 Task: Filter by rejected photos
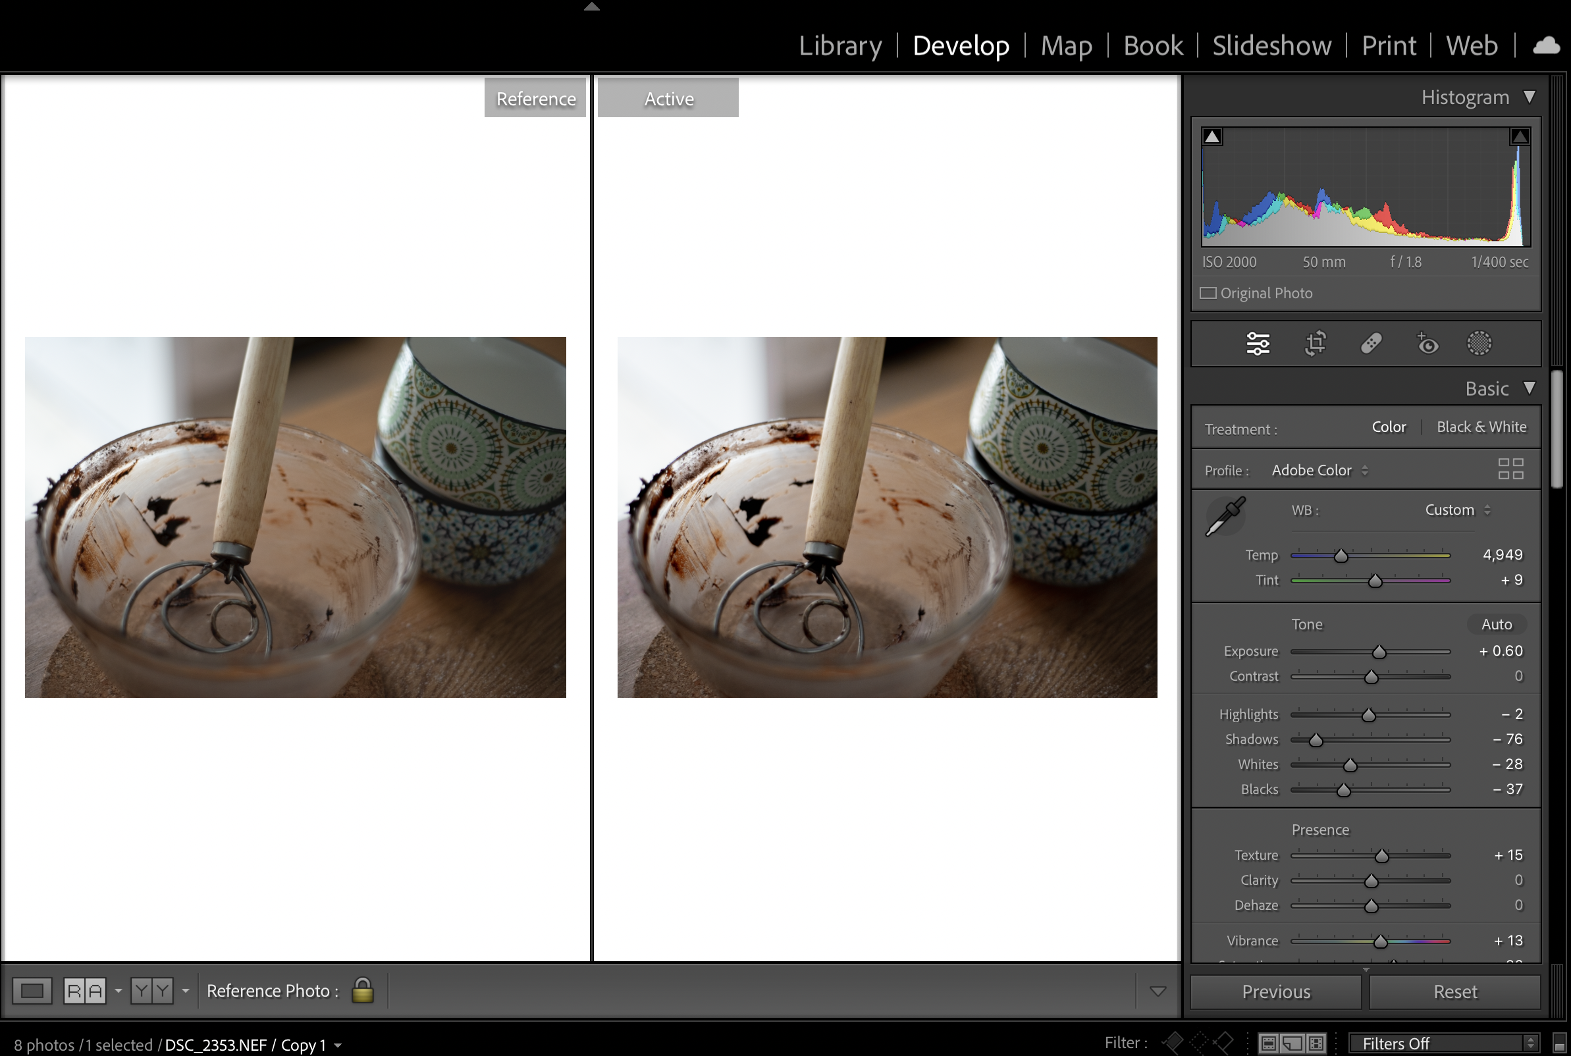click(x=1224, y=1043)
